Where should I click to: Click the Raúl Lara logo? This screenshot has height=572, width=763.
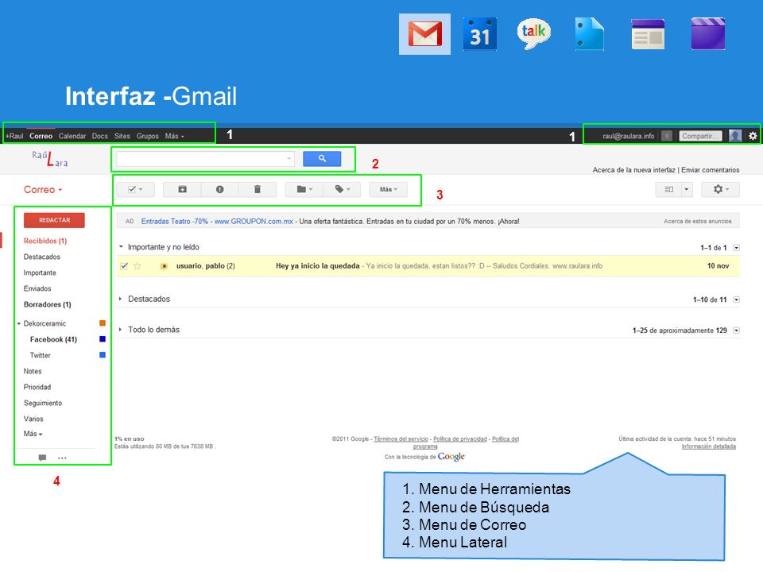(49, 158)
